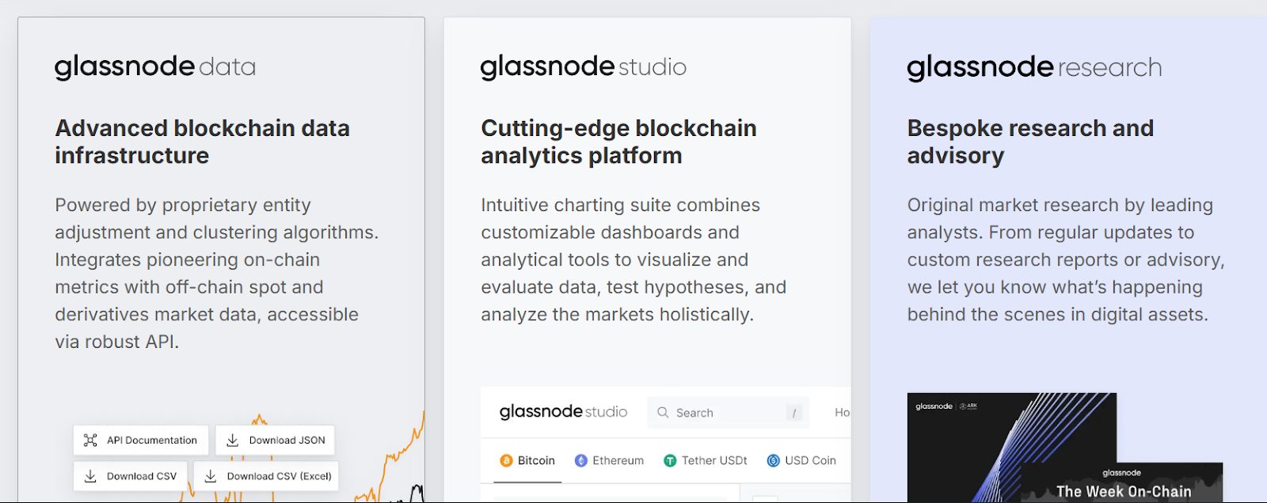Click the Download CSV (Excel) button
The image size is (1267, 503).
(x=266, y=476)
